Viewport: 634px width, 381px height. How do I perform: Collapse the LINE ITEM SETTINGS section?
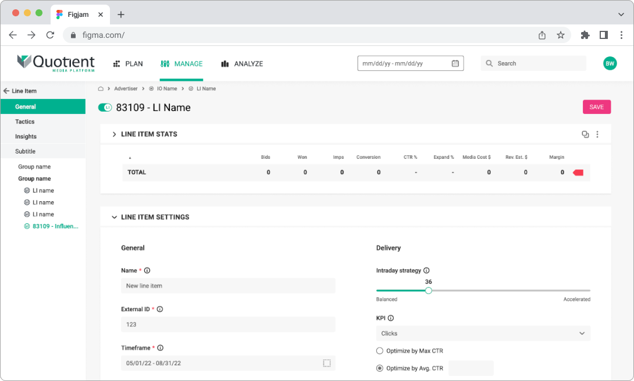[114, 217]
